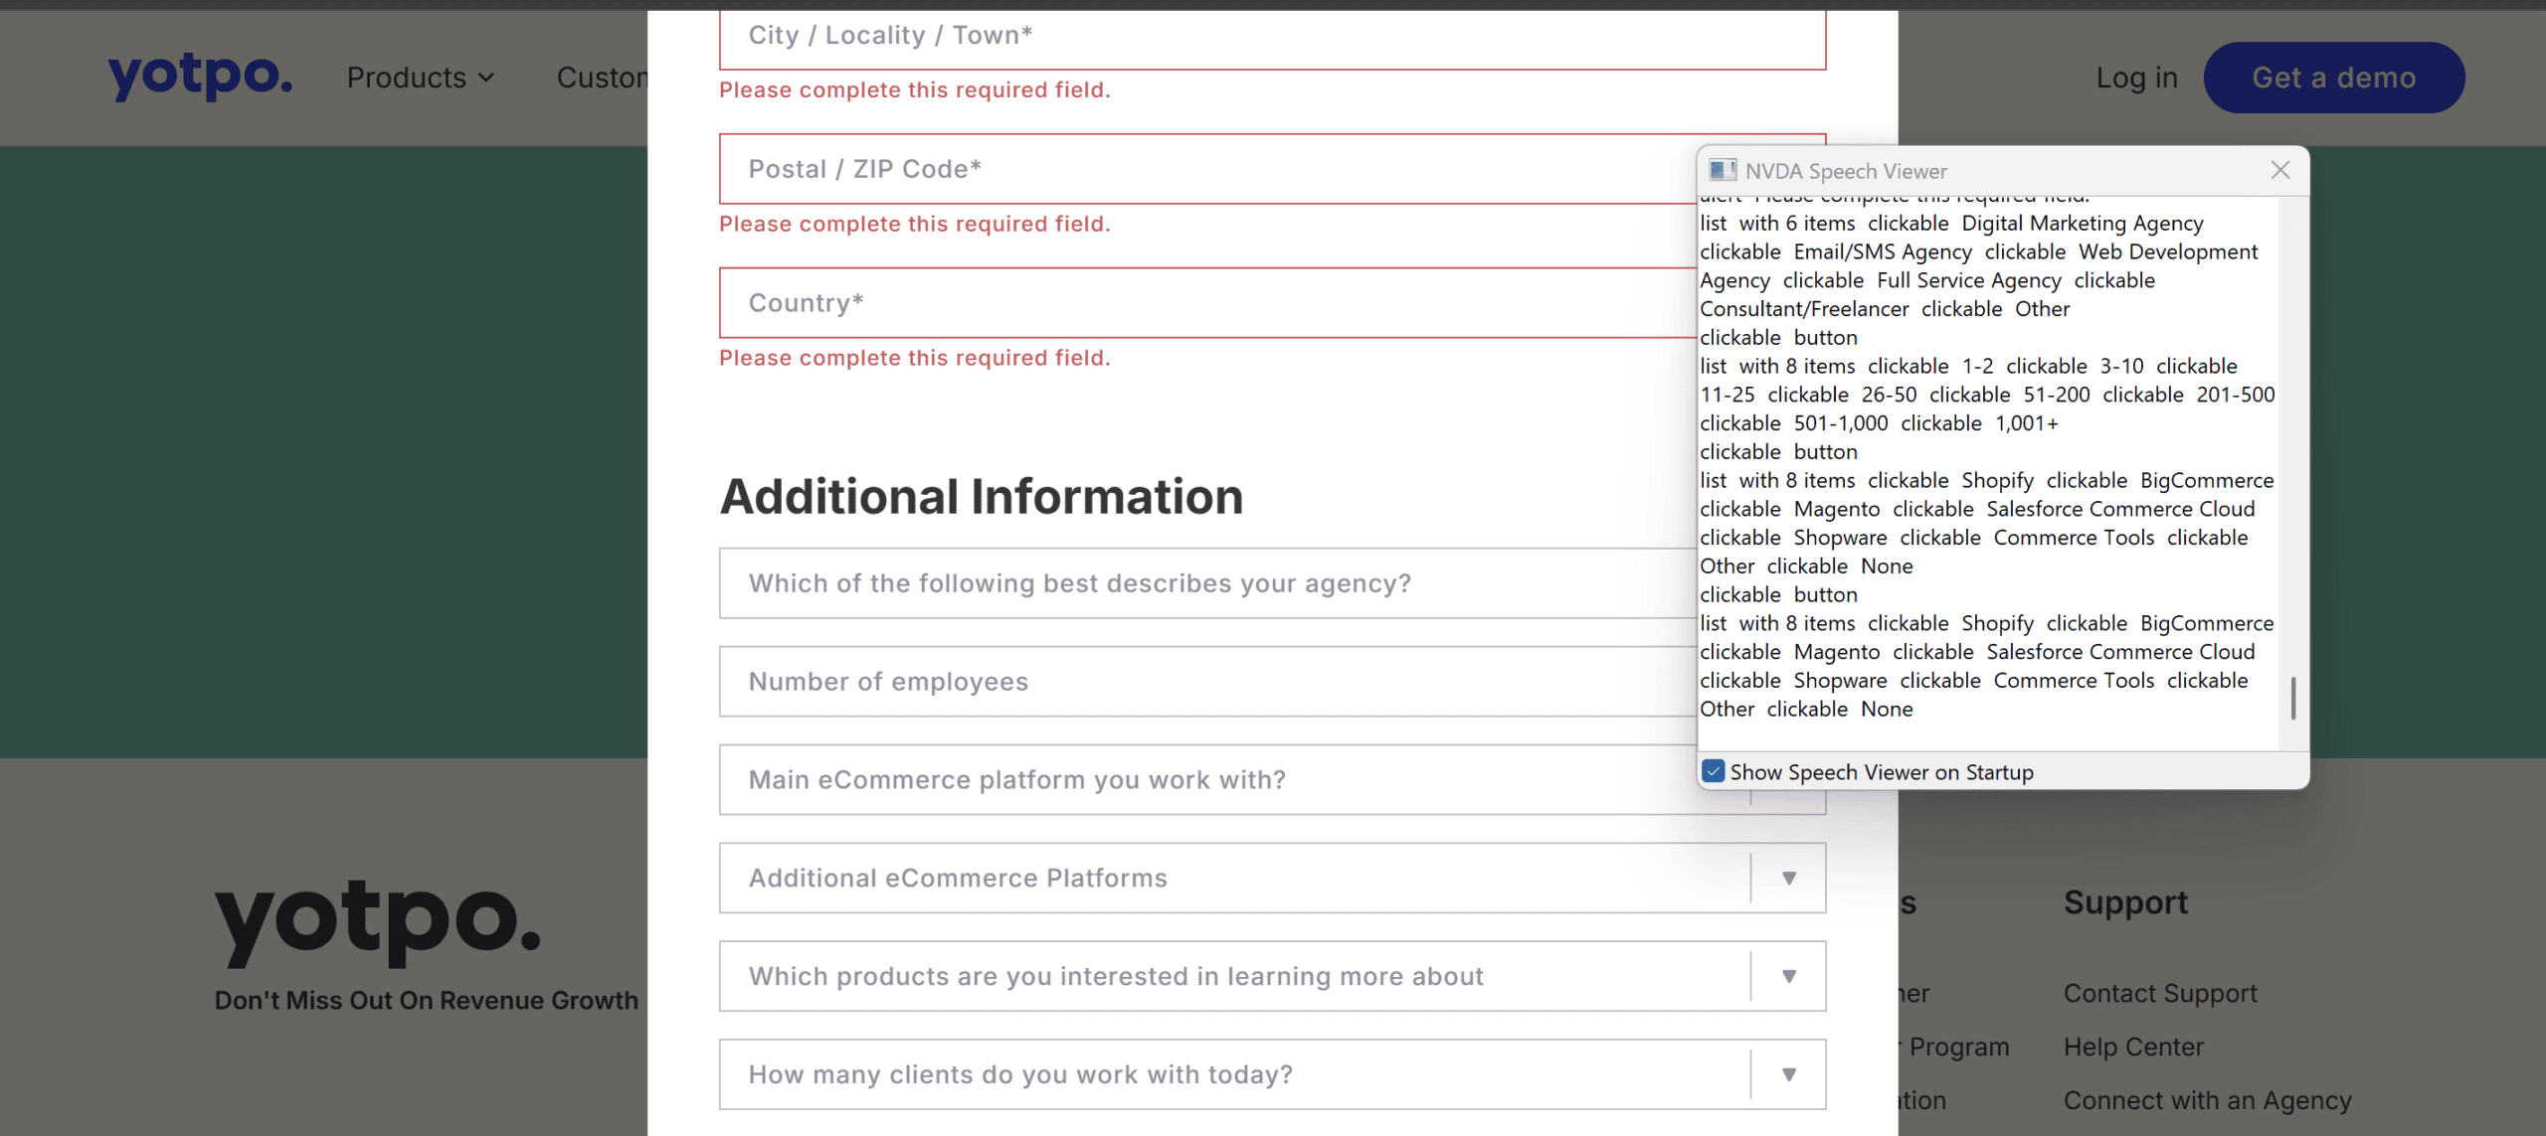Toggle Show Speech Viewer on Startup

click(x=1714, y=771)
